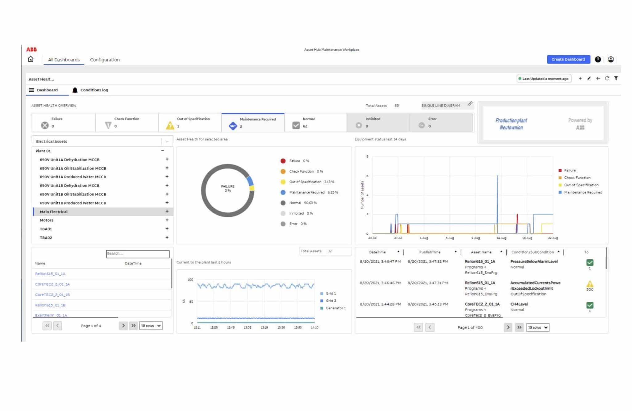This screenshot has width=632, height=411.
Task: Click the back arrow icon in toolbar
Action: 598,78
